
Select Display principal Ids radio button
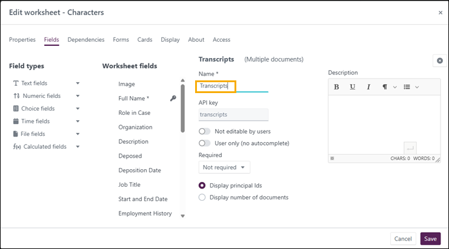click(202, 186)
